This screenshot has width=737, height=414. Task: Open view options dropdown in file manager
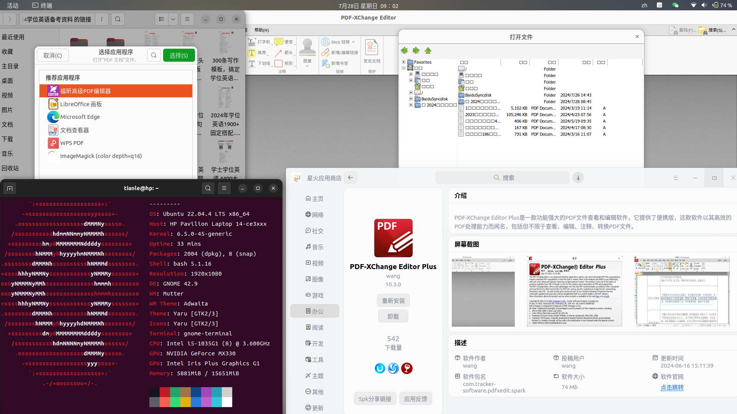[173, 19]
